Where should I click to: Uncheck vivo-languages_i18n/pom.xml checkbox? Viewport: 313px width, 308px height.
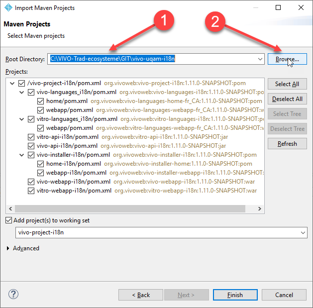pos(31,92)
